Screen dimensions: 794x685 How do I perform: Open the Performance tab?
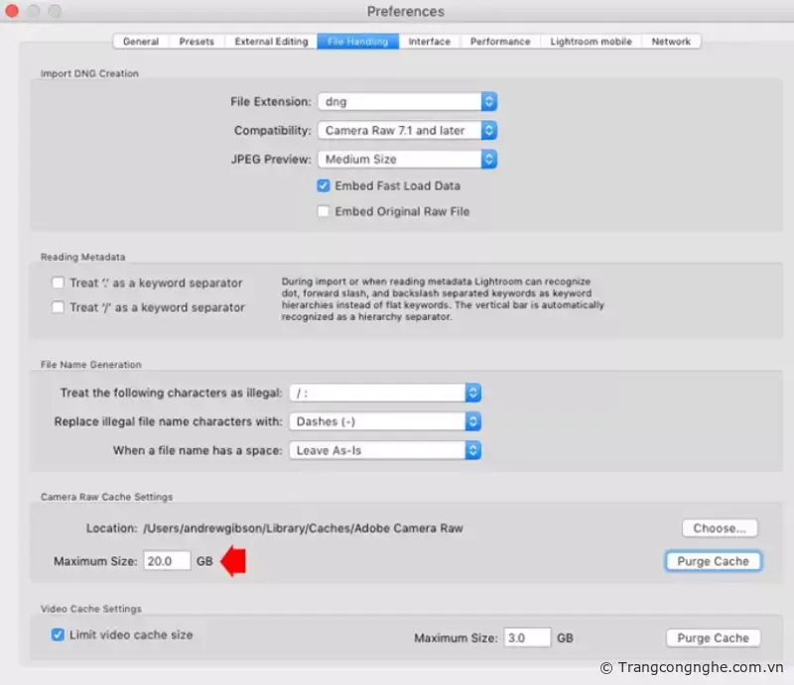coord(500,42)
